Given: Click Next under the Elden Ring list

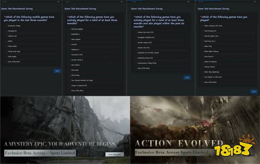Looking at the screenshot, I should tap(253, 91).
